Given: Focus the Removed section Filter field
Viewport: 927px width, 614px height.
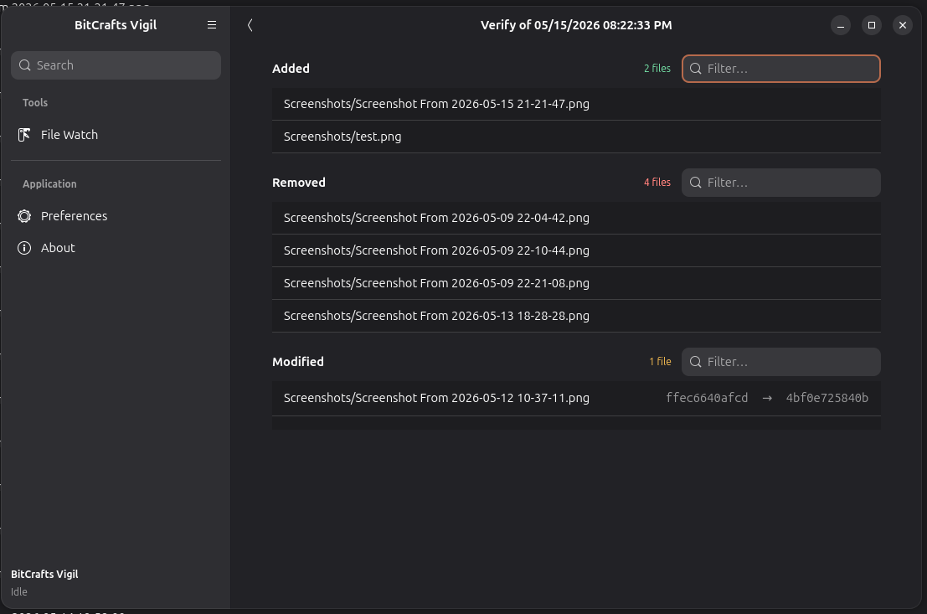Looking at the screenshot, I should coord(781,183).
